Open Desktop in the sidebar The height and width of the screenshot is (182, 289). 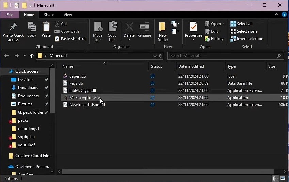click(x=25, y=80)
